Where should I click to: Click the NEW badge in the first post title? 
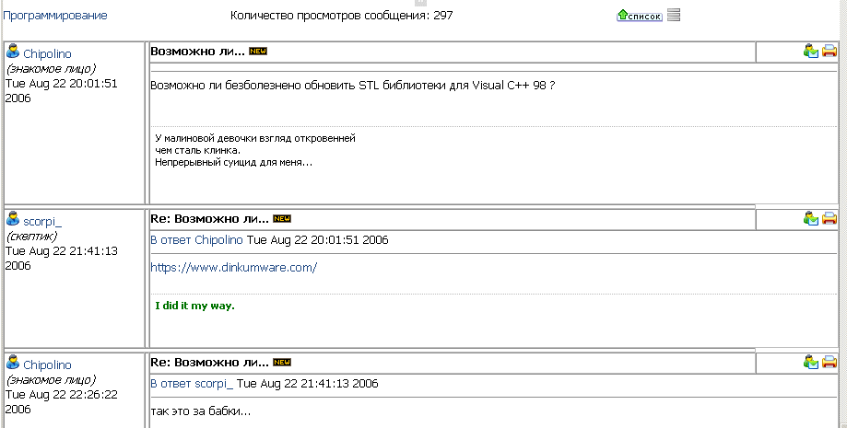[x=257, y=51]
